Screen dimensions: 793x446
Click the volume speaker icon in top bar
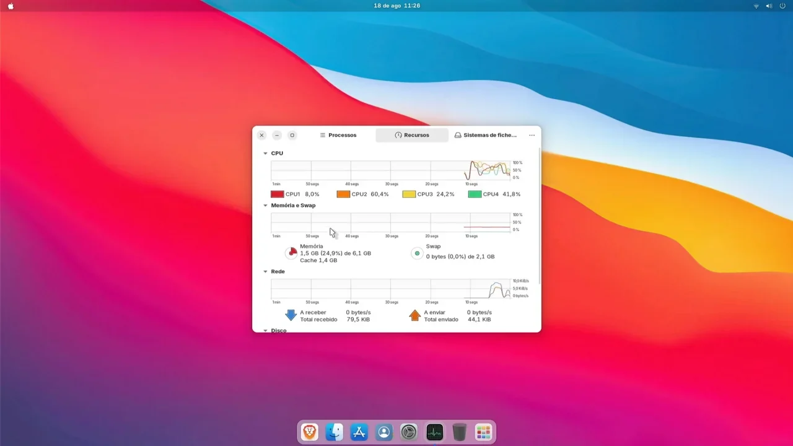tap(769, 6)
